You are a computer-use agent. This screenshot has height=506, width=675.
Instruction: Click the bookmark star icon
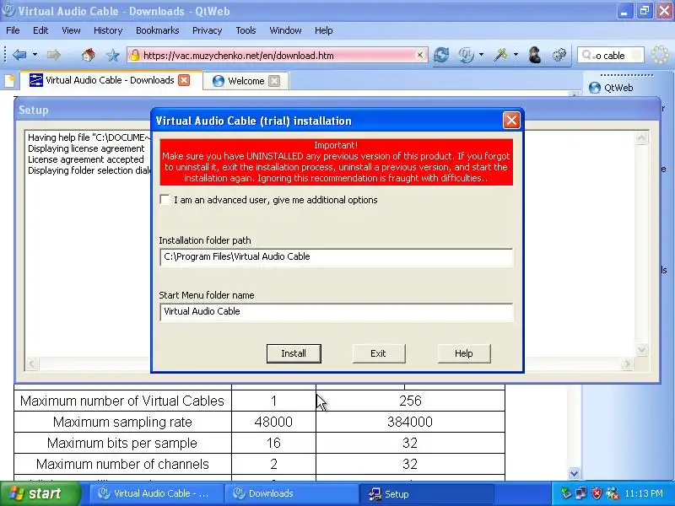[x=113, y=55]
